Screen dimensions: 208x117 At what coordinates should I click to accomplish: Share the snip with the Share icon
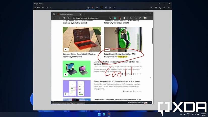click(x=164, y=8)
